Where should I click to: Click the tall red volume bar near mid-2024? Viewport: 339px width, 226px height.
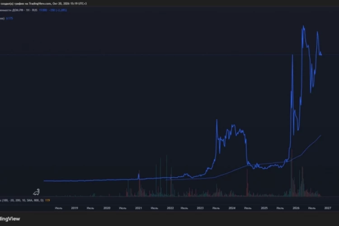pyautogui.click(x=247, y=183)
